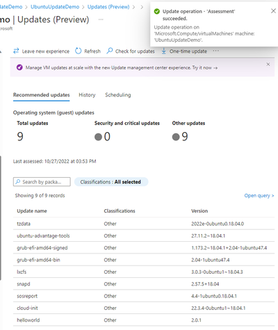Viewport: 278px width, 330px height.
Task: Click the Total updates count 9
Action: point(20,136)
